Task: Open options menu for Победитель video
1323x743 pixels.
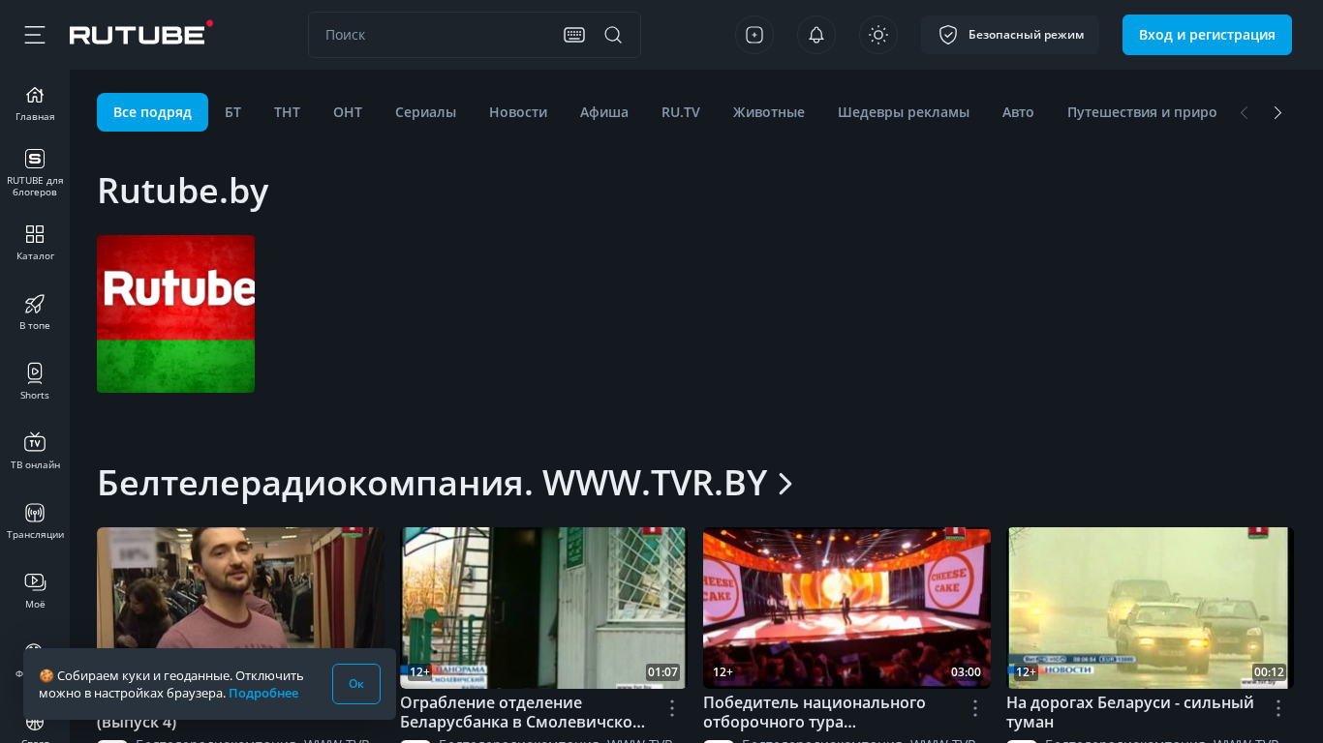Action: (975, 708)
